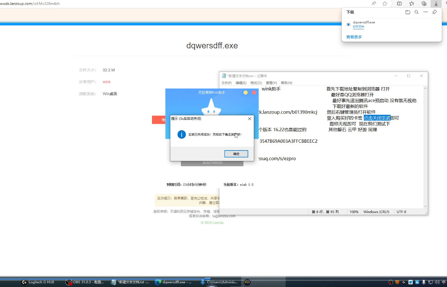Screen dimensions: 447x287
Task: Click 玄武已关闭成功 message in dialog
Action: pyautogui.click(x=215, y=134)
